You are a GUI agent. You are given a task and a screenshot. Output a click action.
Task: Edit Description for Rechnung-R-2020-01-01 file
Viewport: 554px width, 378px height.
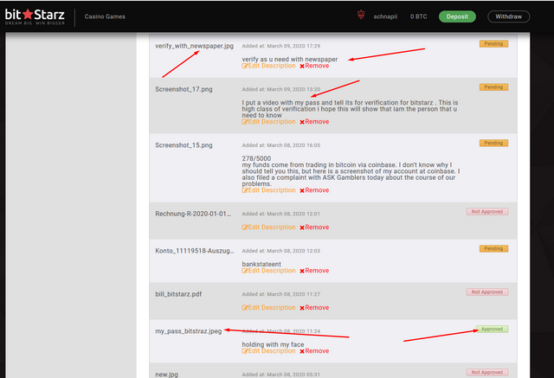coord(268,227)
